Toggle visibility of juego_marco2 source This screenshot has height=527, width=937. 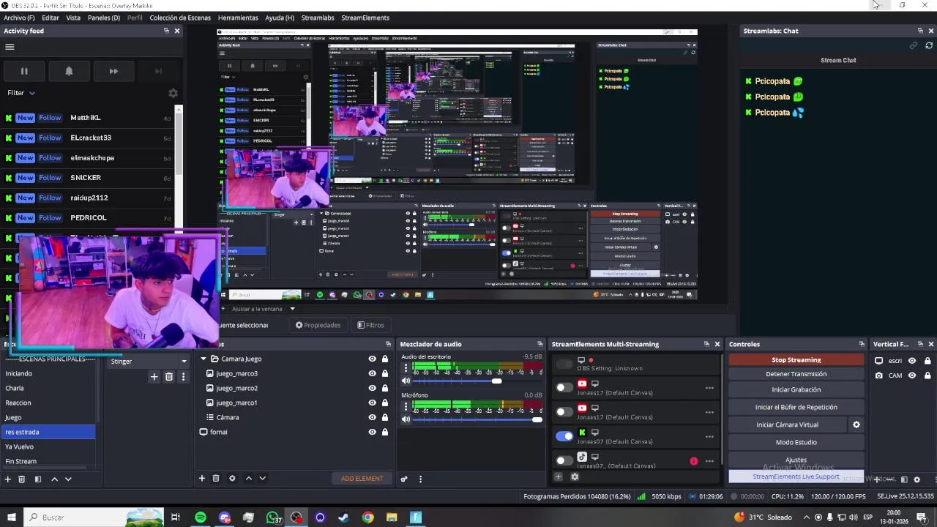point(372,388)
